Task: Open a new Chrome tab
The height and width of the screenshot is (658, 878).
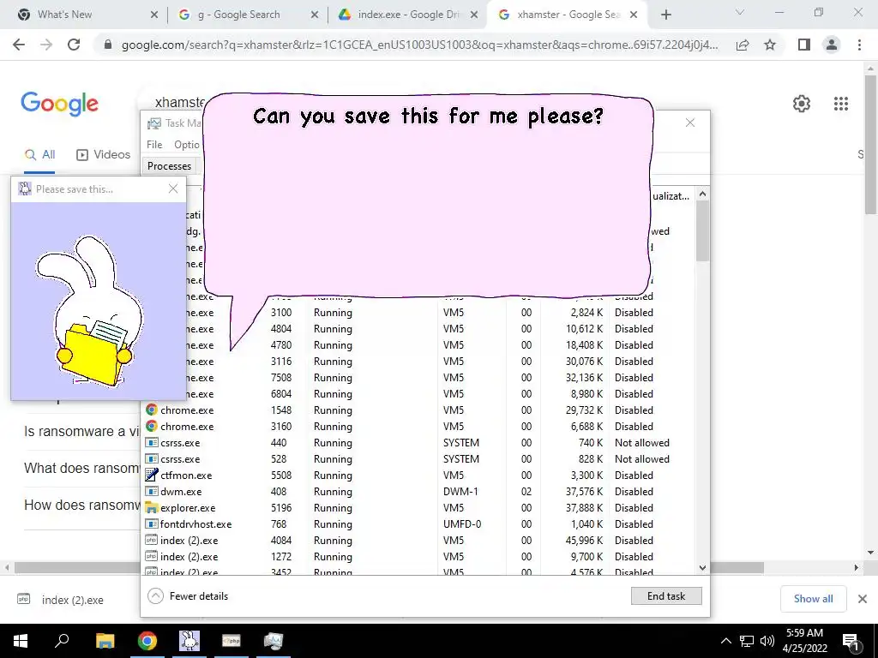Action: pyautogui.click(x=665, y=15)
